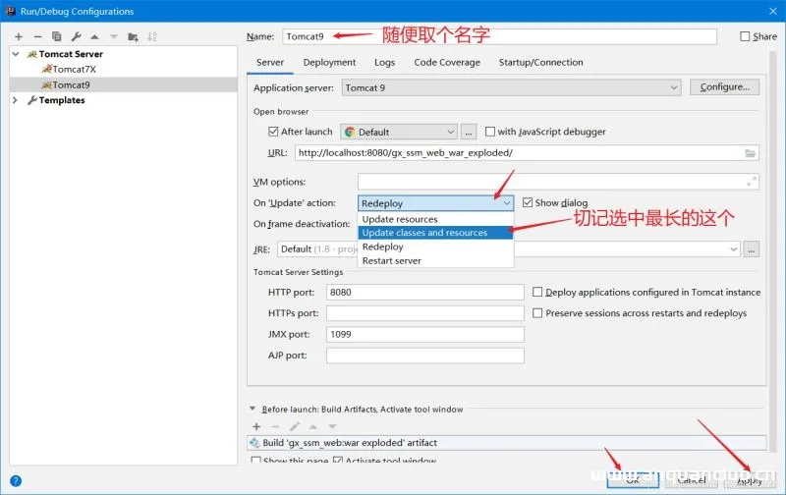Click the Configure... button
The image size is (786, 495).
(x=724, y=87)
